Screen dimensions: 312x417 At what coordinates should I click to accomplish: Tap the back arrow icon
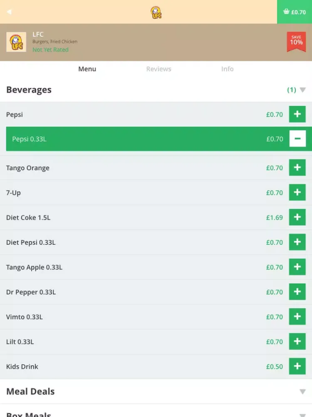[x=9, y=12]
